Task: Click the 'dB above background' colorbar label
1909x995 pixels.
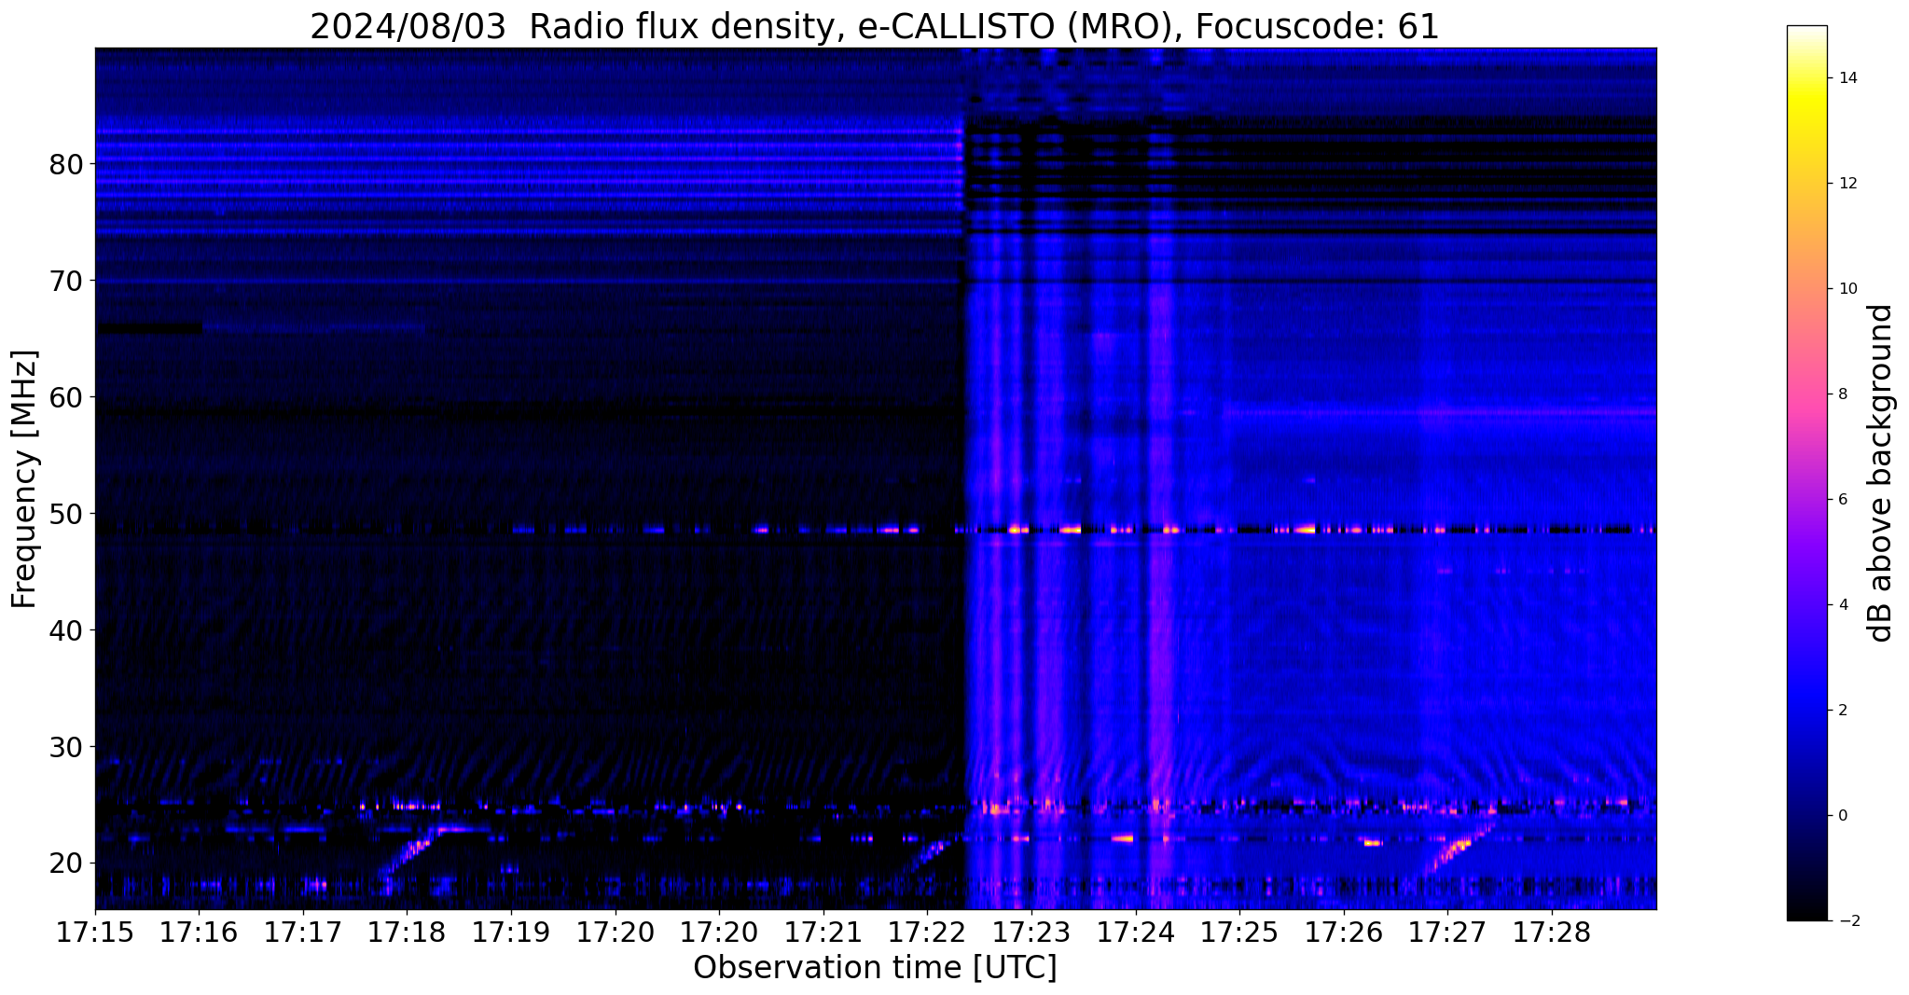Action: 1880,473
